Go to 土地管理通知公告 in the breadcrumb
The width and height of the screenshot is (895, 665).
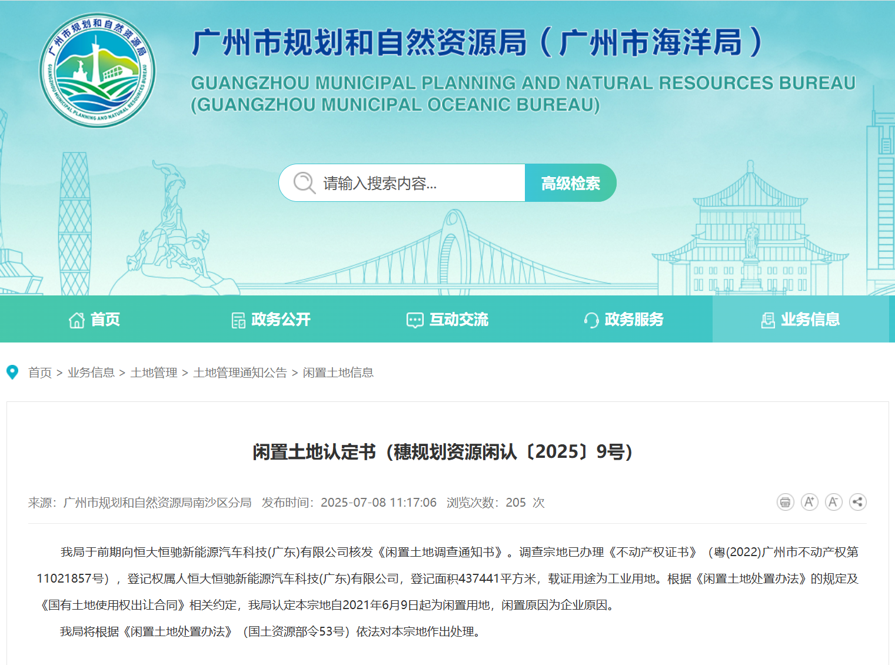(x=240, y=373)
